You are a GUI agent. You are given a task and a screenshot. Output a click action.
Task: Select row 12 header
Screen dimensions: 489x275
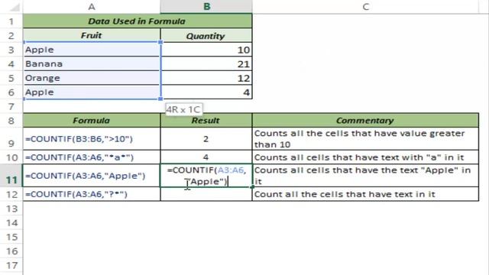click(11, 194)
